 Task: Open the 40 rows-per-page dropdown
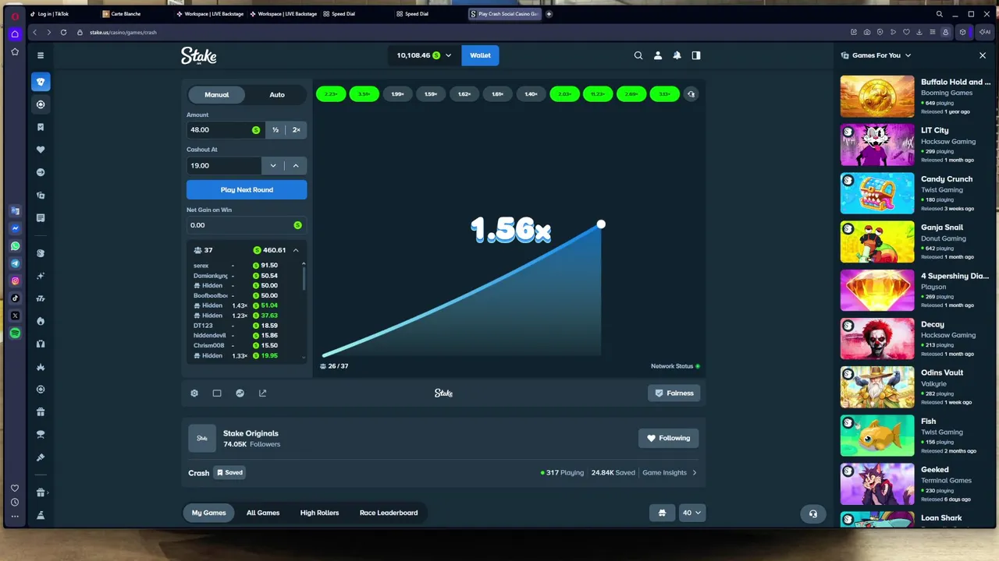coord(692,513)
